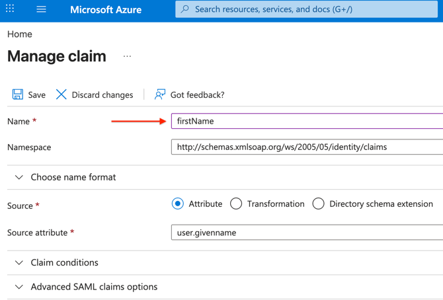The image size is (443, 300).
Task: Expand Advanced SAML claims options
Action: 19,287
